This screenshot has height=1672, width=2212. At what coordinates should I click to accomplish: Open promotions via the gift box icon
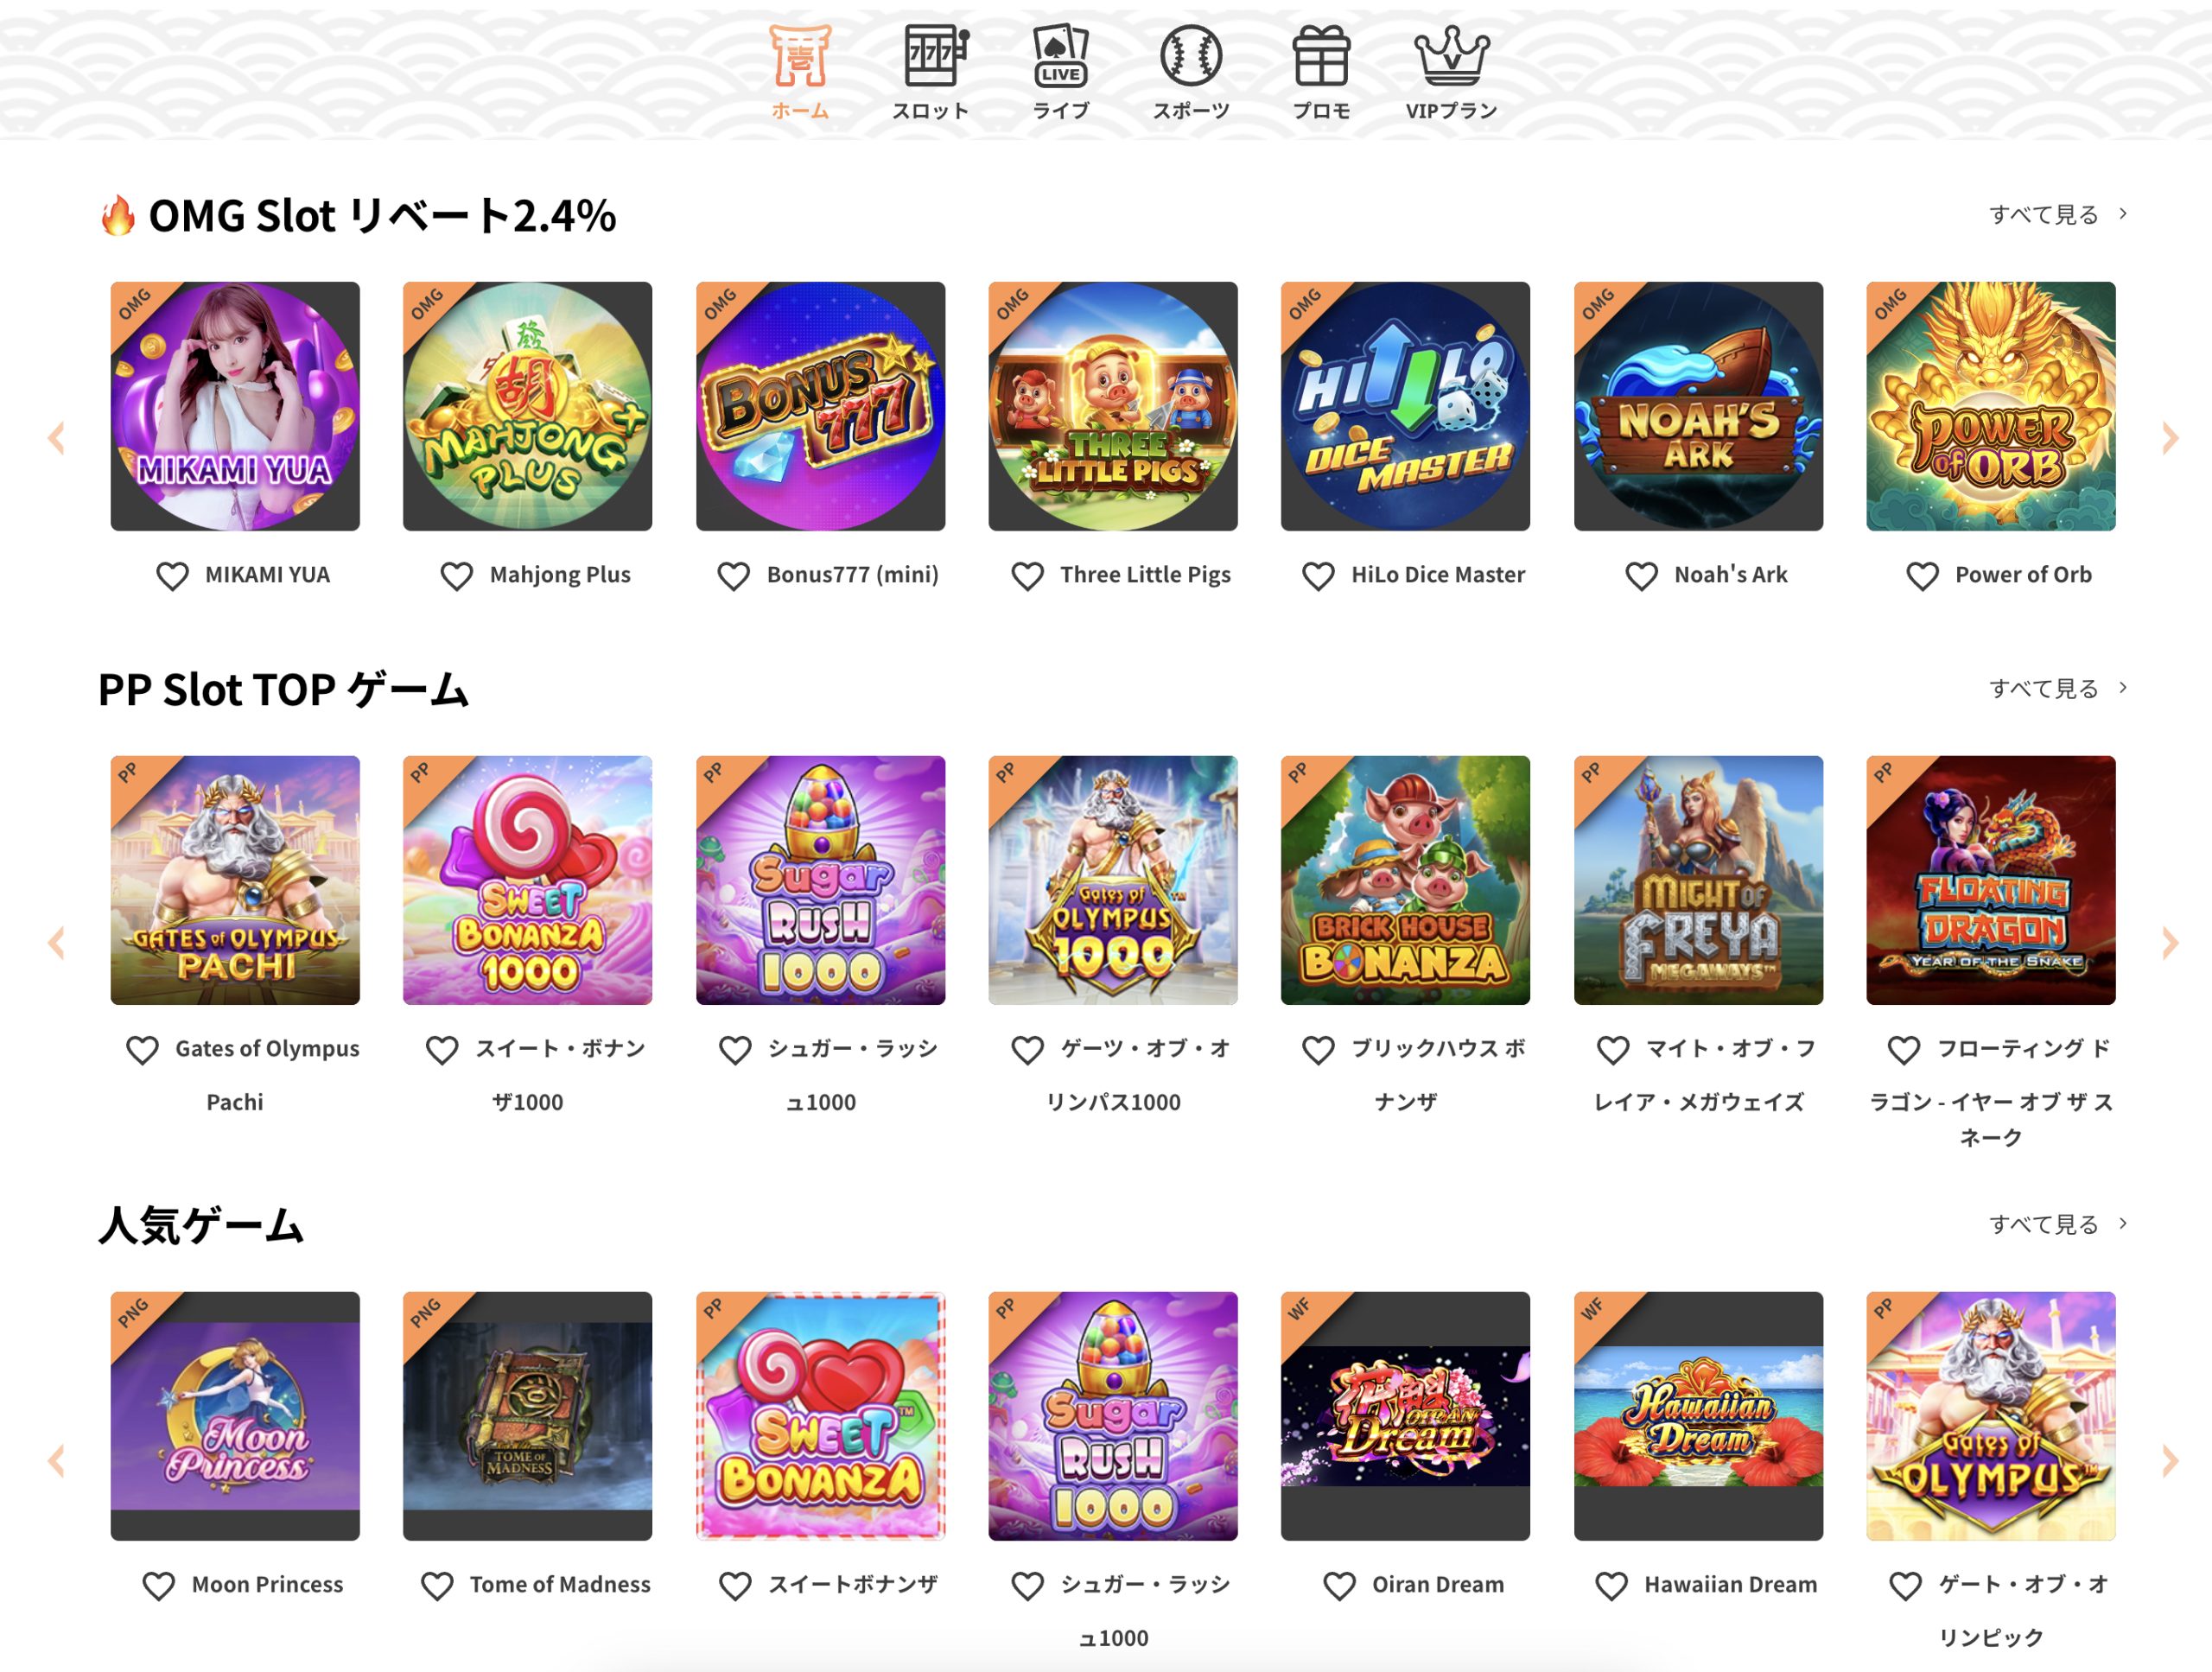[x=1321, y=56]
